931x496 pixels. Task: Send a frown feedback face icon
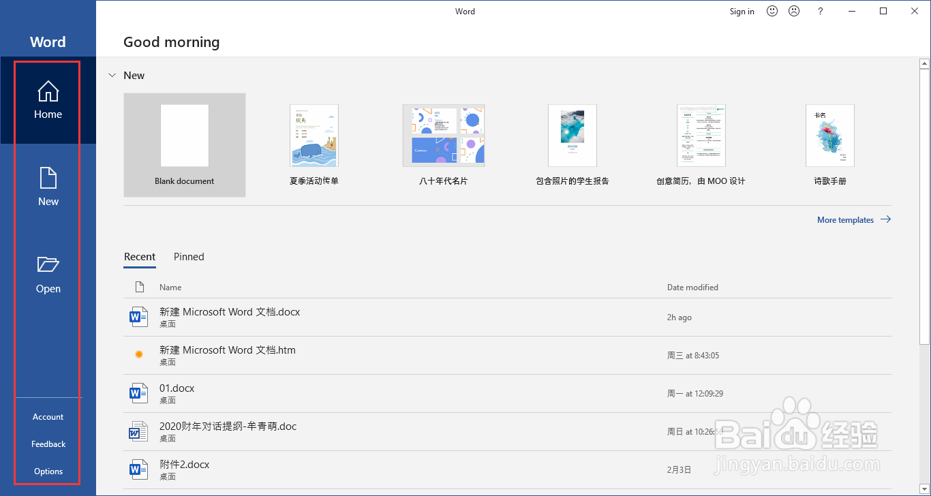tap(794, 11)
